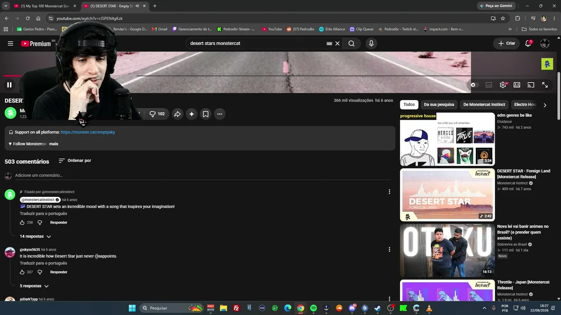This screenshot has height=315, width=561.
Task: Open the Monstercat channel watermark in the player
Action: (x=547, y=64)
